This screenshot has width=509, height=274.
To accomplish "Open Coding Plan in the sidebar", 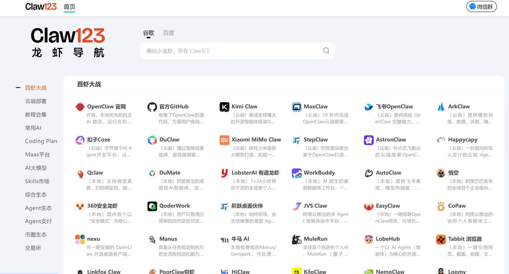I will [x=41, y=141].
